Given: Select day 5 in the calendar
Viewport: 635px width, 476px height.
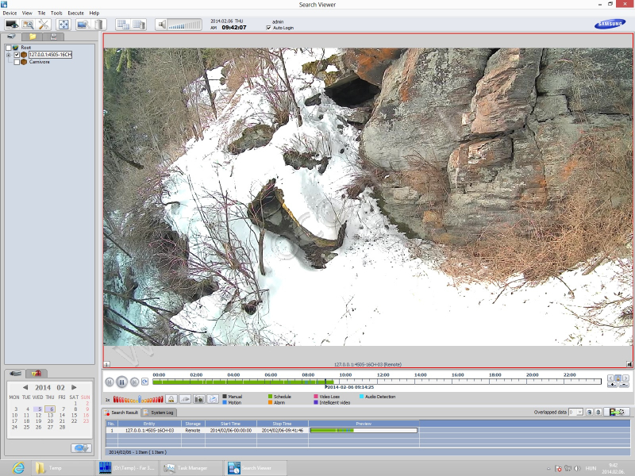Looking at the screenshot, I should [x=38, y=409].
